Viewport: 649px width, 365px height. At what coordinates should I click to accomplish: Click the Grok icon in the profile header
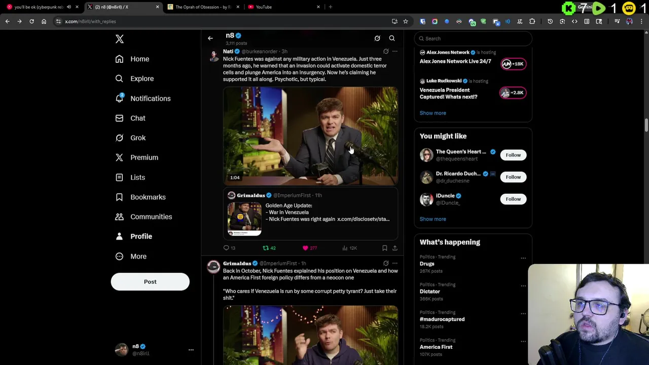pos(377,39)
